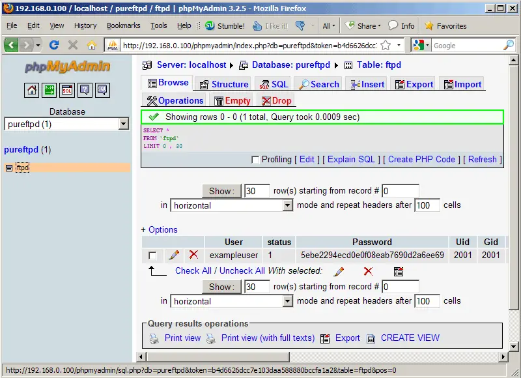
Task: Open the lower horizontal mode dropdown
Action: pos(288,301)
